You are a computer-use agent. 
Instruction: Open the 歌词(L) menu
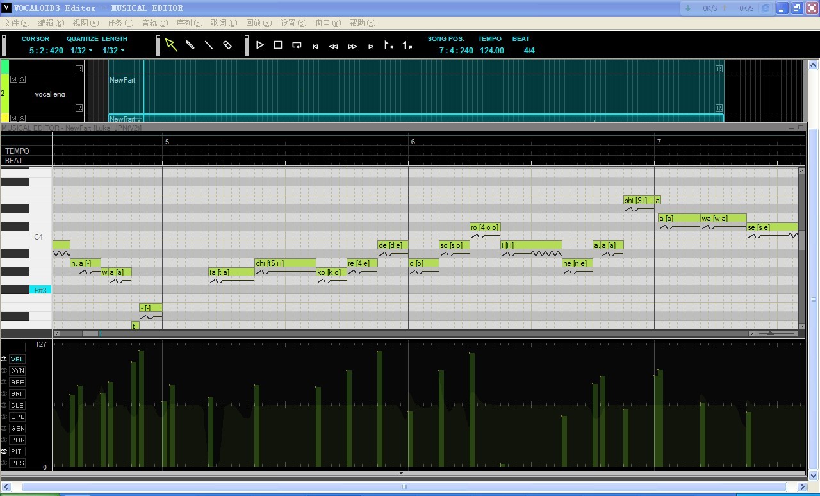pos(224,22)
